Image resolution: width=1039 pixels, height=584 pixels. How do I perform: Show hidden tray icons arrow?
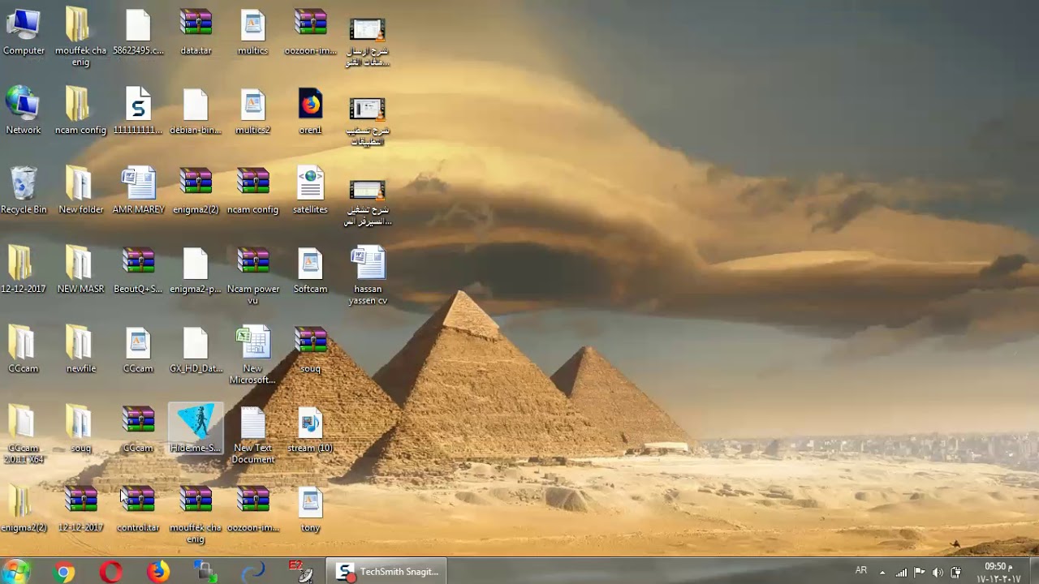882,573
